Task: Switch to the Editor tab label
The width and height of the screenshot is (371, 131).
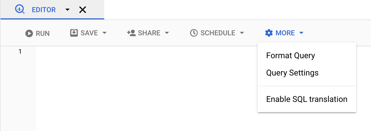Action: pyautogui.click(x=44, y=10)
